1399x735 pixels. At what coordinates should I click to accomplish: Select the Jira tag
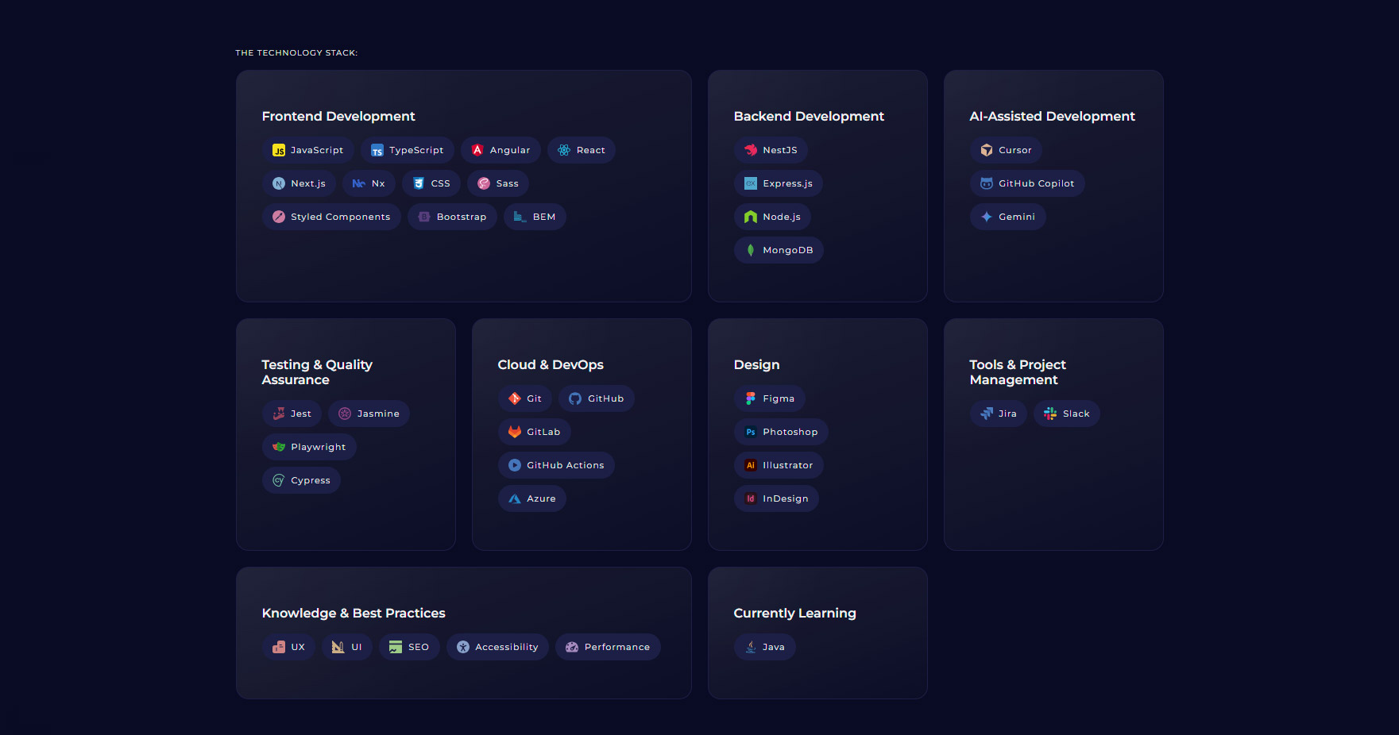pos(999,414)
